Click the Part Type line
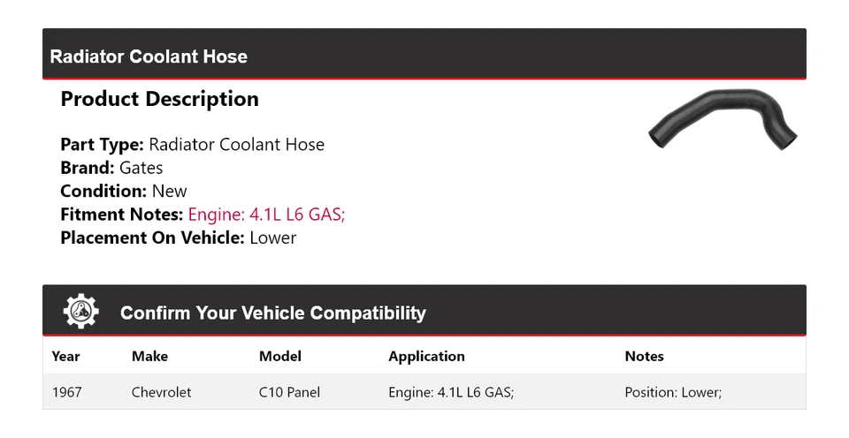 click(192, 145)
